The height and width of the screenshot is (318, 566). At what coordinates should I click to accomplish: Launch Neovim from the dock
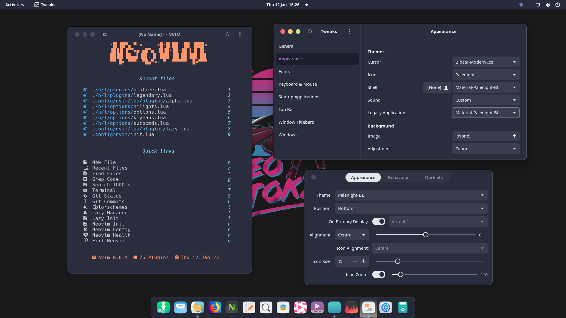tap(232, 307)
